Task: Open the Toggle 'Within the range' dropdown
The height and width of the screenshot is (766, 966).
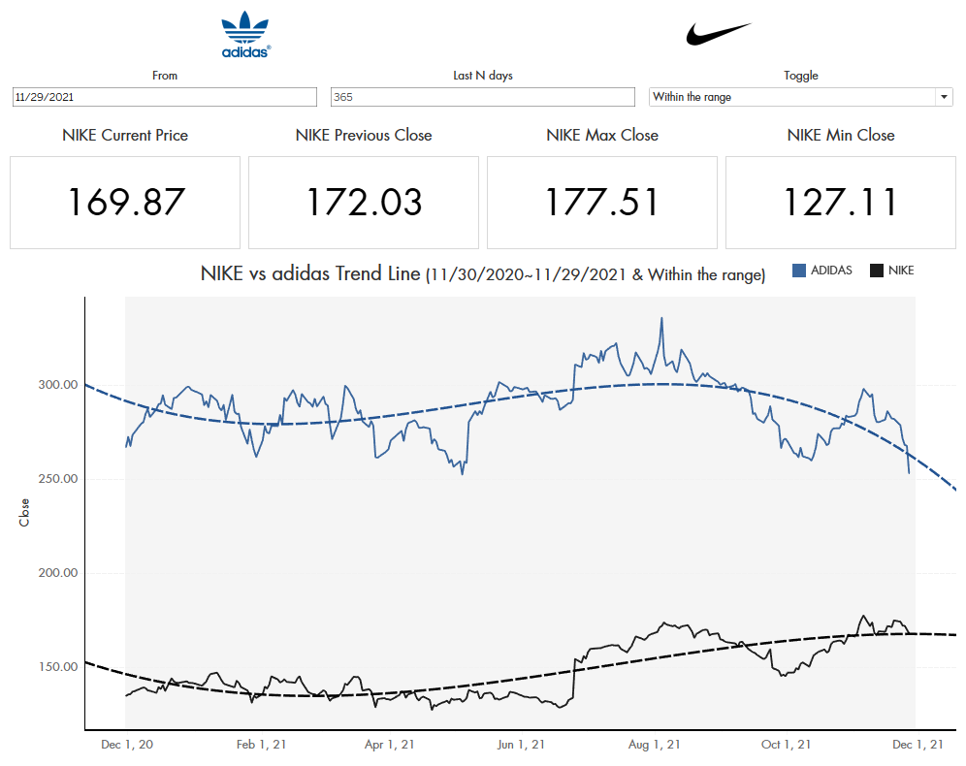Action: tap(800, 97)
